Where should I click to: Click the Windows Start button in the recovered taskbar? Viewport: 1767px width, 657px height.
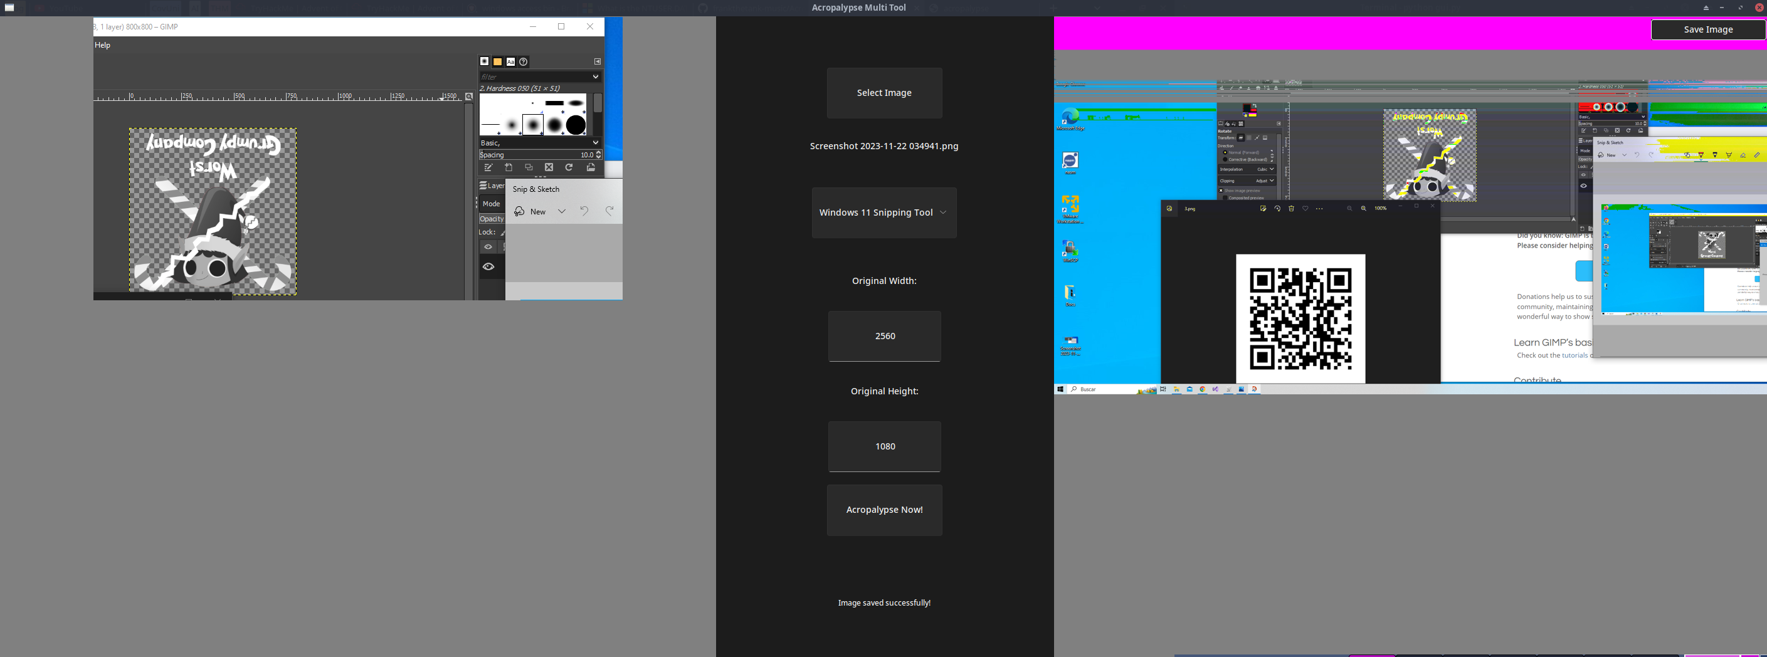[1060, 389]
